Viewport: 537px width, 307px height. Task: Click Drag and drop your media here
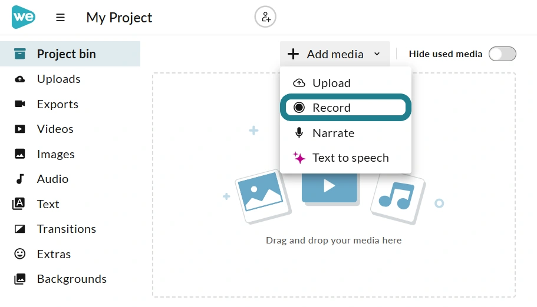coord(334,241)
